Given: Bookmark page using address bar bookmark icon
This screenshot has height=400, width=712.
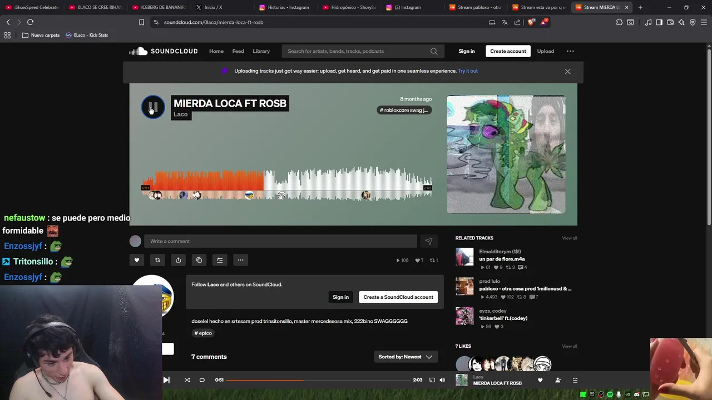Looking at the screenshot, I should (141, 22).
